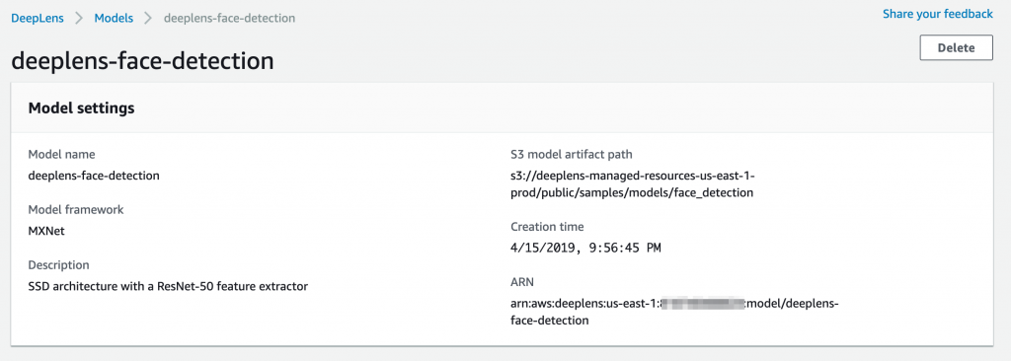Click the deeplens-face-detection page title

(x=142, y=60)
